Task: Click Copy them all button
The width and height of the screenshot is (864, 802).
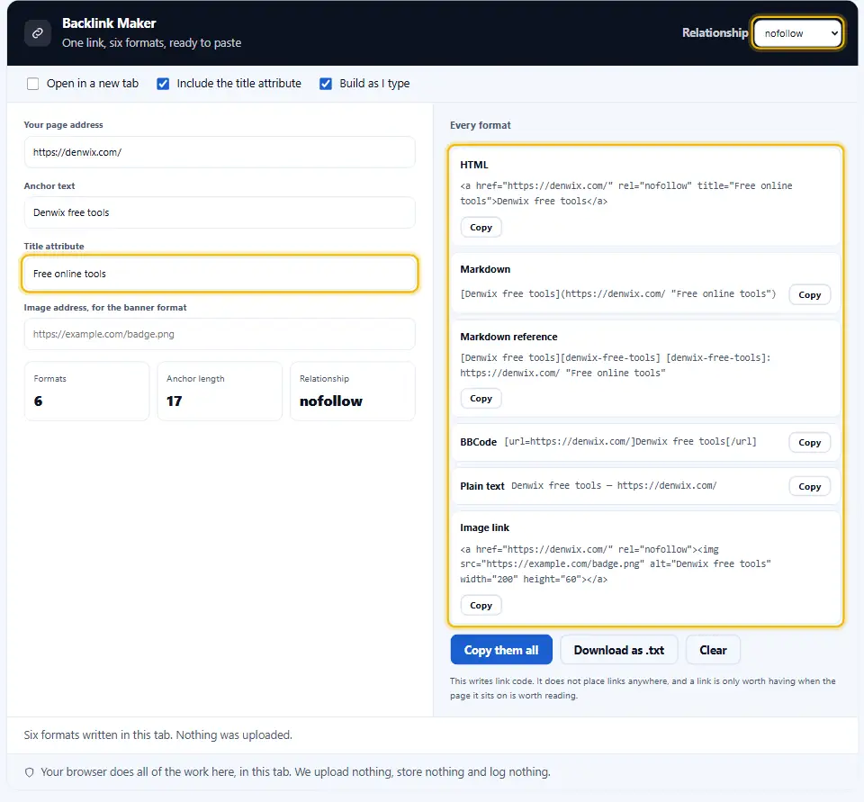Action: (x=501, y=650)
